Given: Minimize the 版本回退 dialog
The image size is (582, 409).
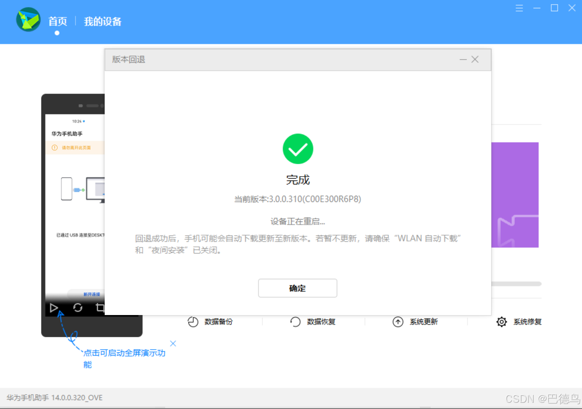Looking at the screenshot, I should tap(463, 59).
